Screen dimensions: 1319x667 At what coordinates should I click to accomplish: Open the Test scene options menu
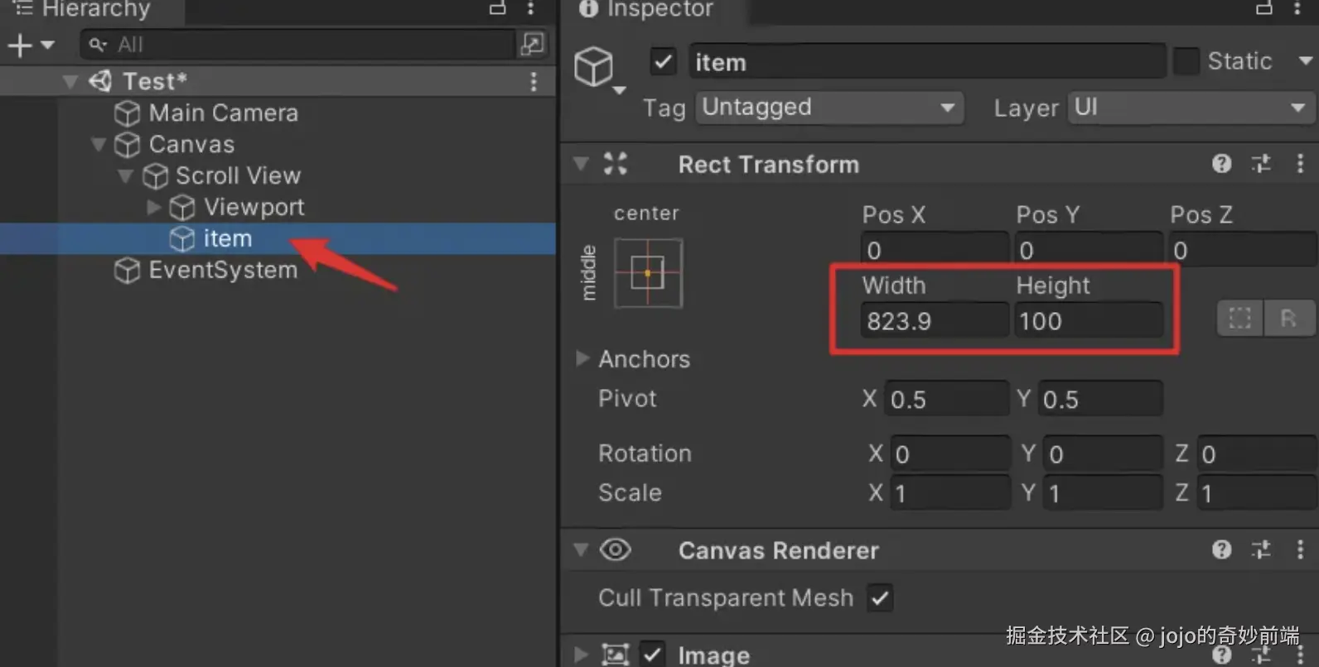534,81
